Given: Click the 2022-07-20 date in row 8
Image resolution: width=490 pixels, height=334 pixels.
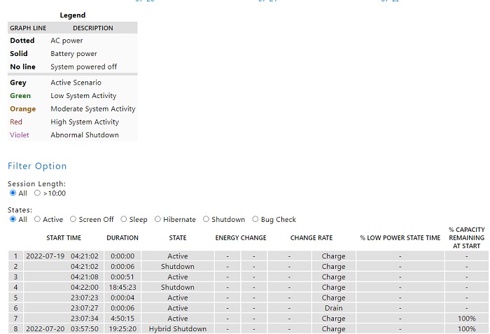Looking at the screenshot, I should pos(45,328).
